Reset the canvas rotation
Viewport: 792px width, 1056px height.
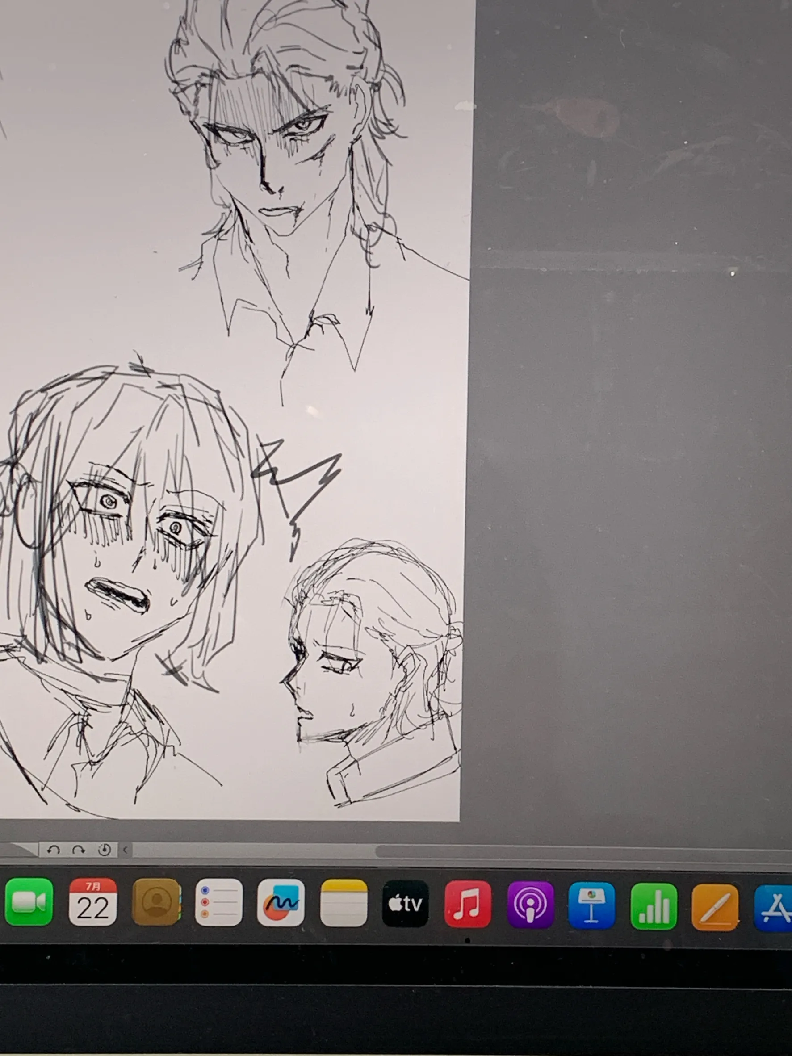click(105, 850)
